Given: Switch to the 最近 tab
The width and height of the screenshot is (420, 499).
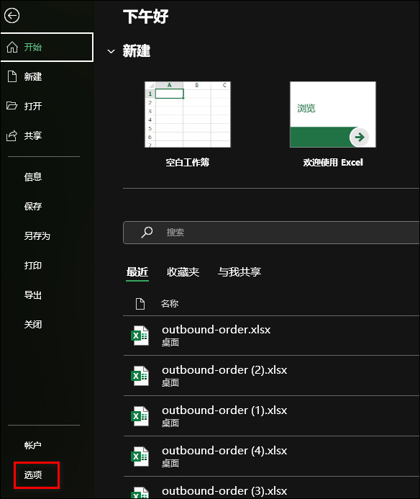Looking at the screenshot, I should (137, 271).
